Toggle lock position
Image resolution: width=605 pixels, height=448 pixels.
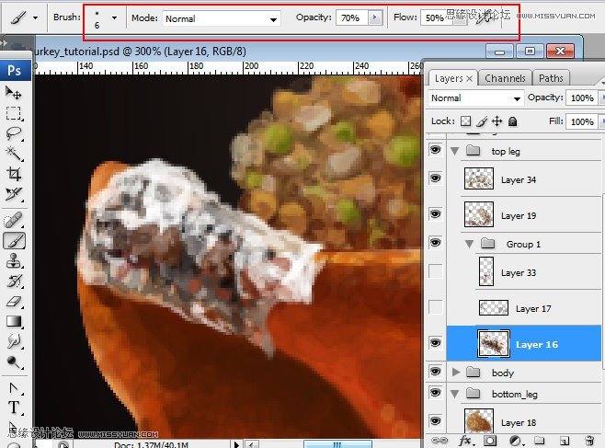point(497,121)
